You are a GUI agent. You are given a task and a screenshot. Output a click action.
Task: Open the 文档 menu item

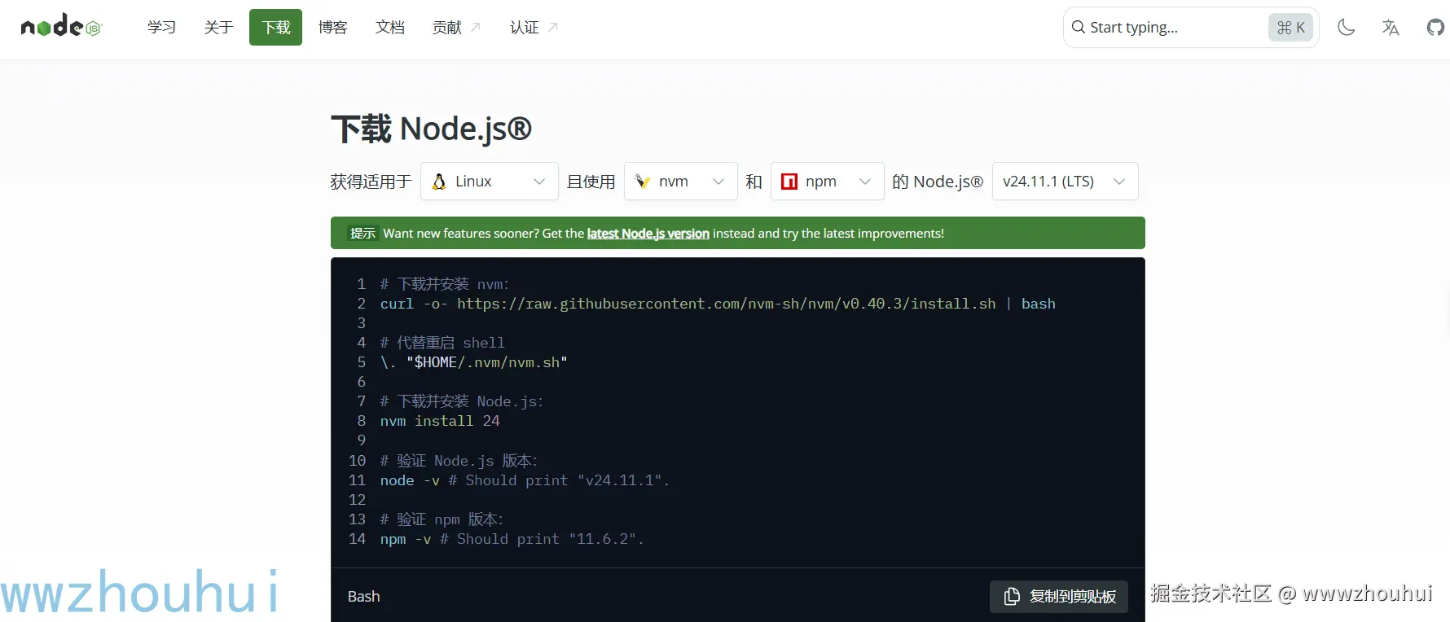(x=389, y=28)
